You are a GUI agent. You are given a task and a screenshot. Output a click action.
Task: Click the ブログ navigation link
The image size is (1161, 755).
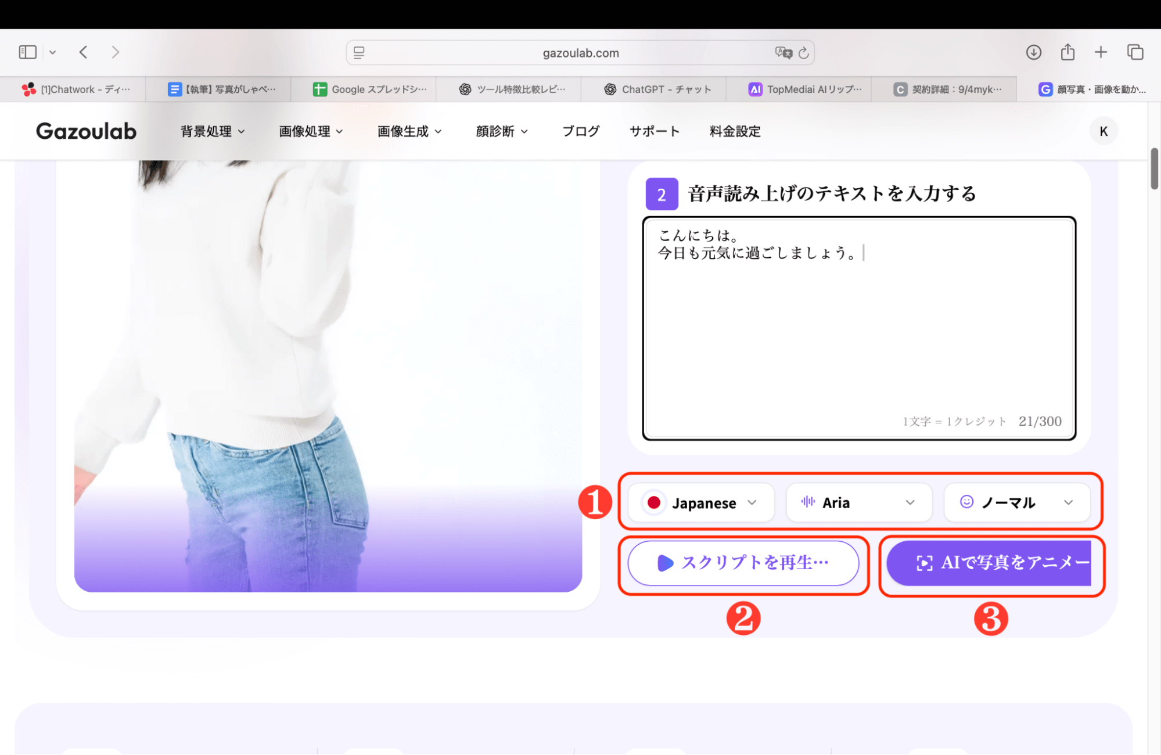point(580,131)
